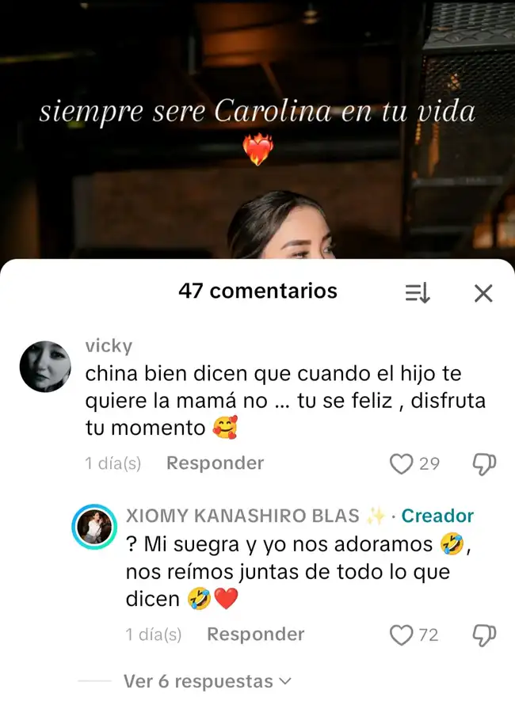This screenshot has height=705, width=515.
Task: Like Xiomy Kanashiro's reply with heart
Action: point(401,634)
